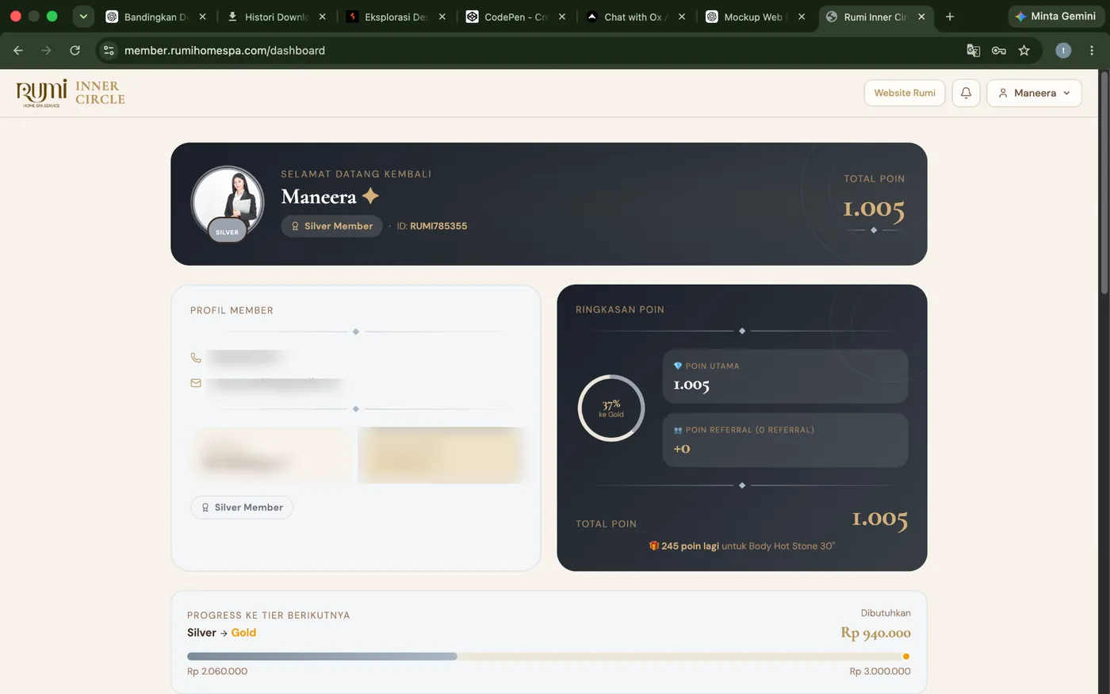Image resolution: width=1110 pixels, height=694 pixels.
Task: Open the Chrome profile avatar
Action: (x=1063, y=50)
